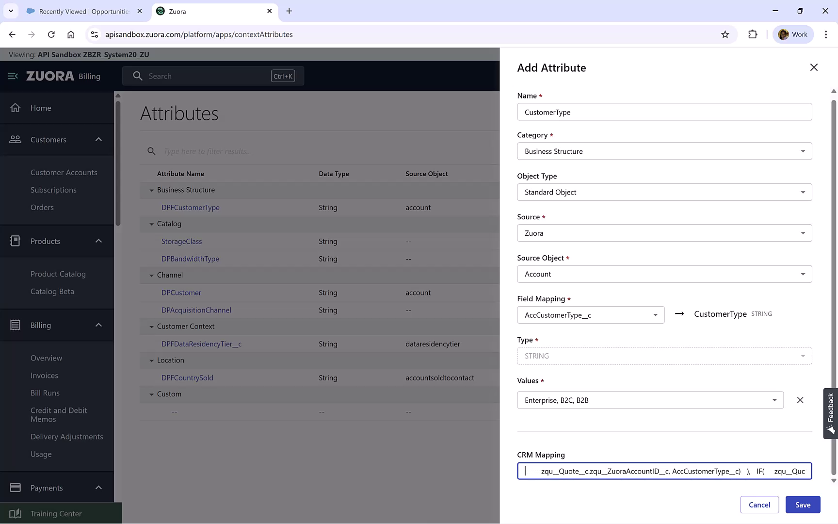This screenshot has height=524, width=838.
Task: Select the Home icon in the sidebar
Action: point(15,108)
